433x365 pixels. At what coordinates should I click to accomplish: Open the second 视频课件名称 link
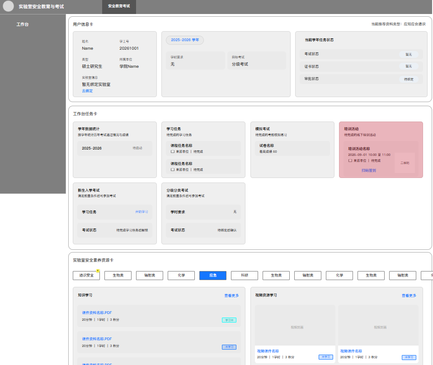pos(351,351)
